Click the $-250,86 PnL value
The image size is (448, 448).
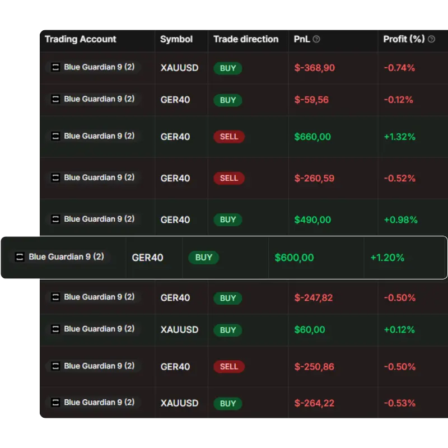coord(314,367)
